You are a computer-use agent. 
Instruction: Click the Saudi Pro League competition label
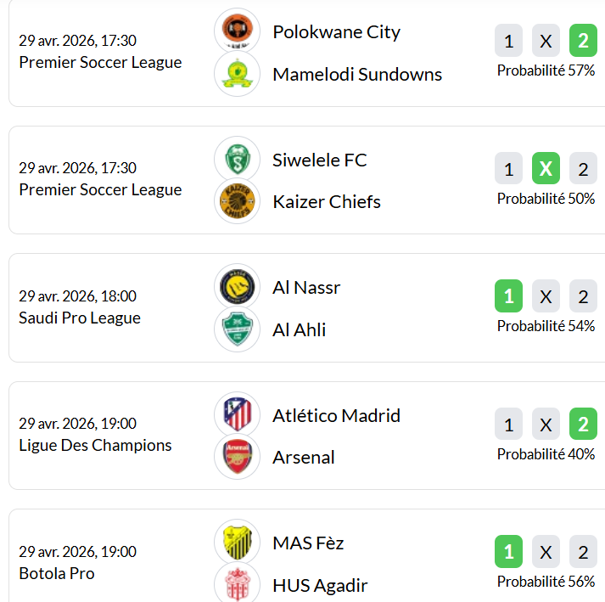tap(80, 318)
